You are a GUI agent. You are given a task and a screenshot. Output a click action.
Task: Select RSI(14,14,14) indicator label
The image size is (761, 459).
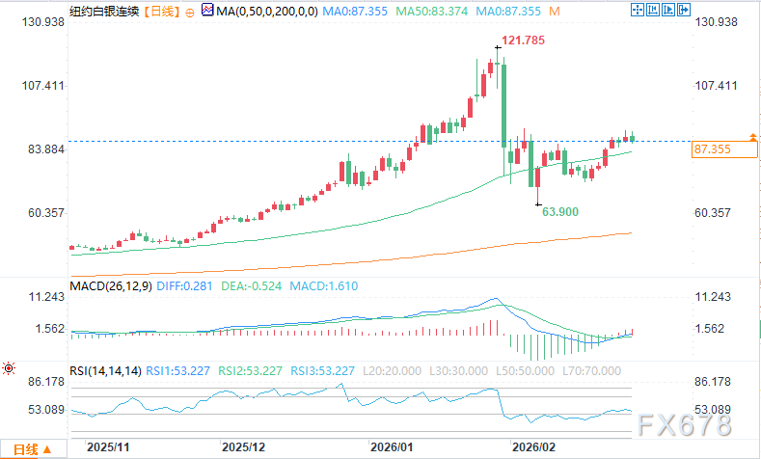tap(107, 369)
